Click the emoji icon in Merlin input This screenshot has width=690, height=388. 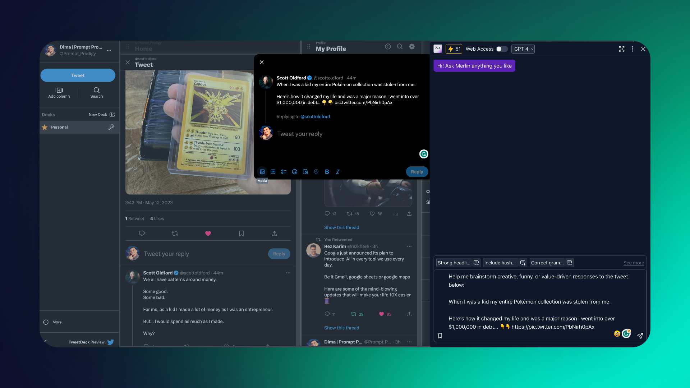pyautogui.click(x=617, y=334)
